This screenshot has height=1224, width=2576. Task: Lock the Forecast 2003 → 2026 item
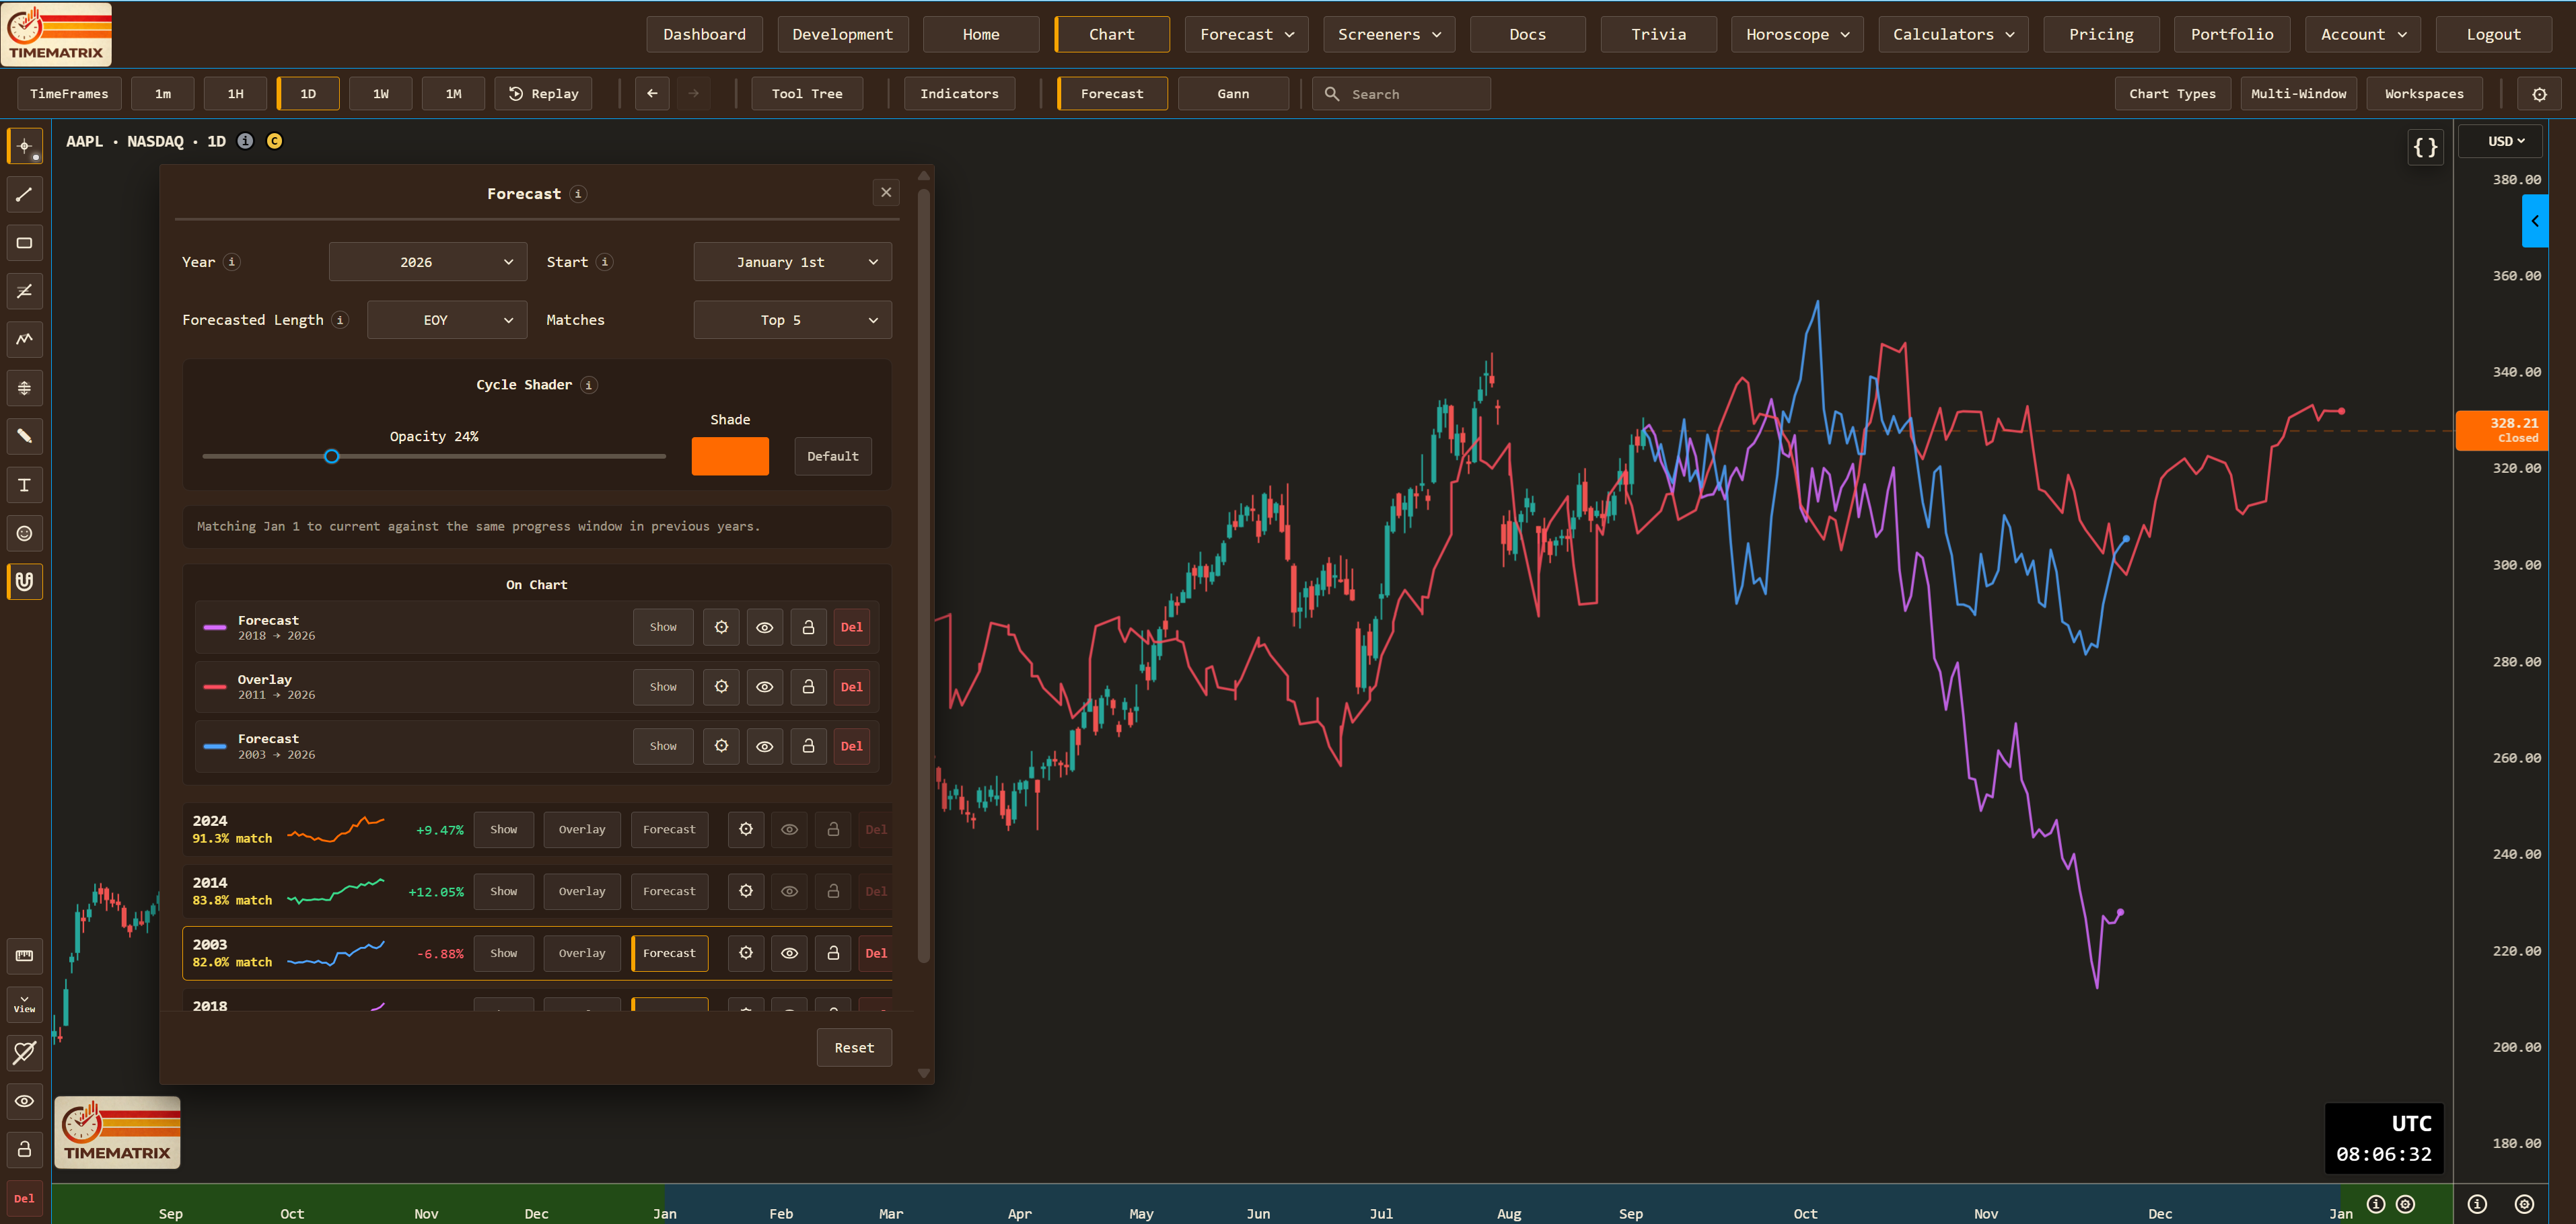pyautogui.click(x=808, y=747)
